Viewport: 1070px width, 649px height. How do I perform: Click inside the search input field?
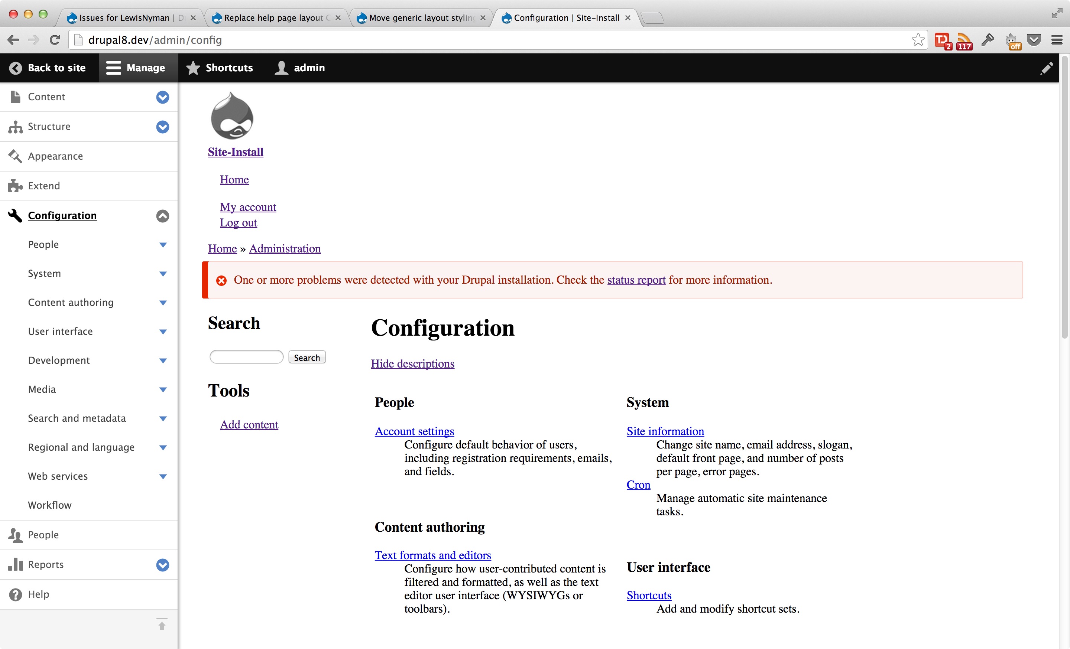246,356
